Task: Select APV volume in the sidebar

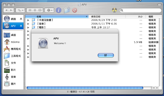Action: 13,26
